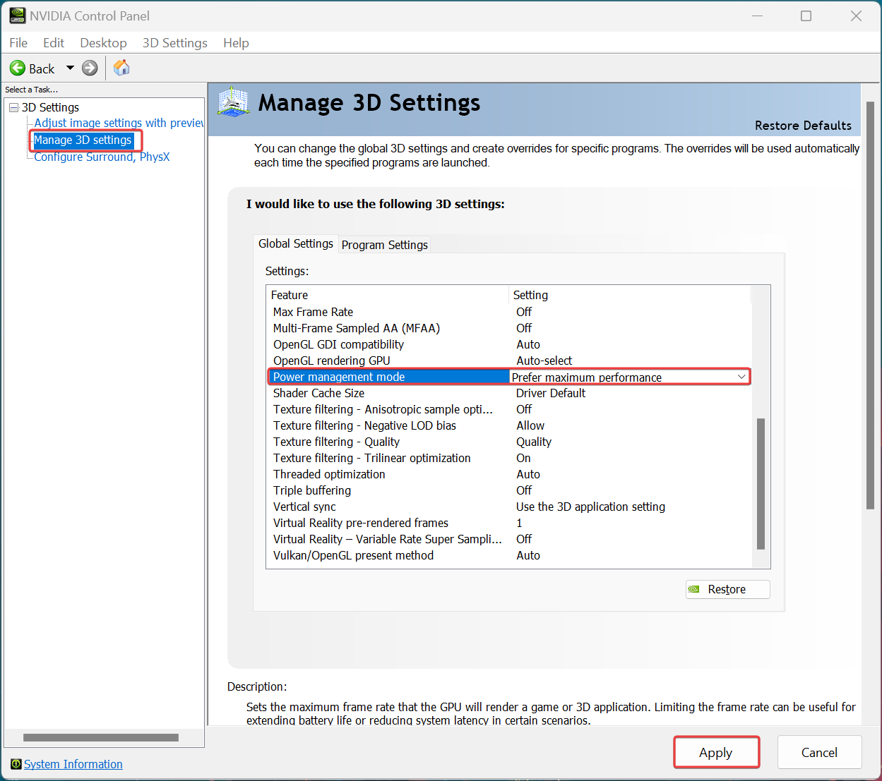Click the System Information icon
882x781 pixels.
(x=16, y=764)
